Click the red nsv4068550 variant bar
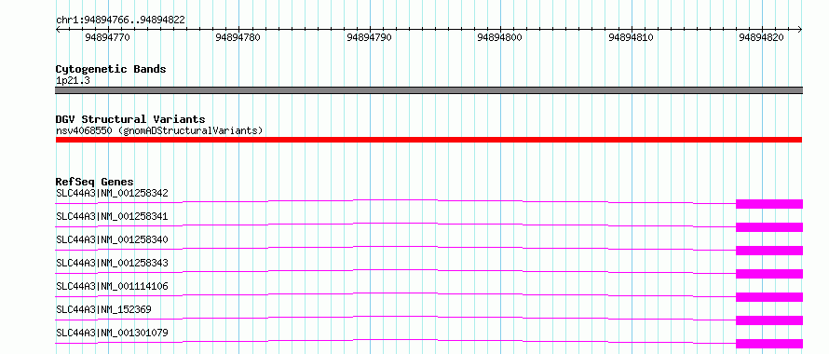 tap(428, 140)
